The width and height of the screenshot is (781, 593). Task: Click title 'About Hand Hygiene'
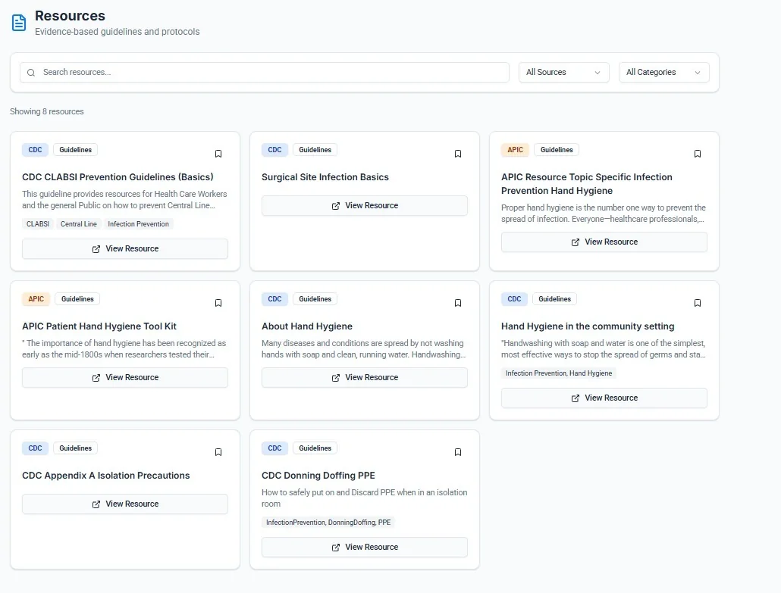click(307, 326)
